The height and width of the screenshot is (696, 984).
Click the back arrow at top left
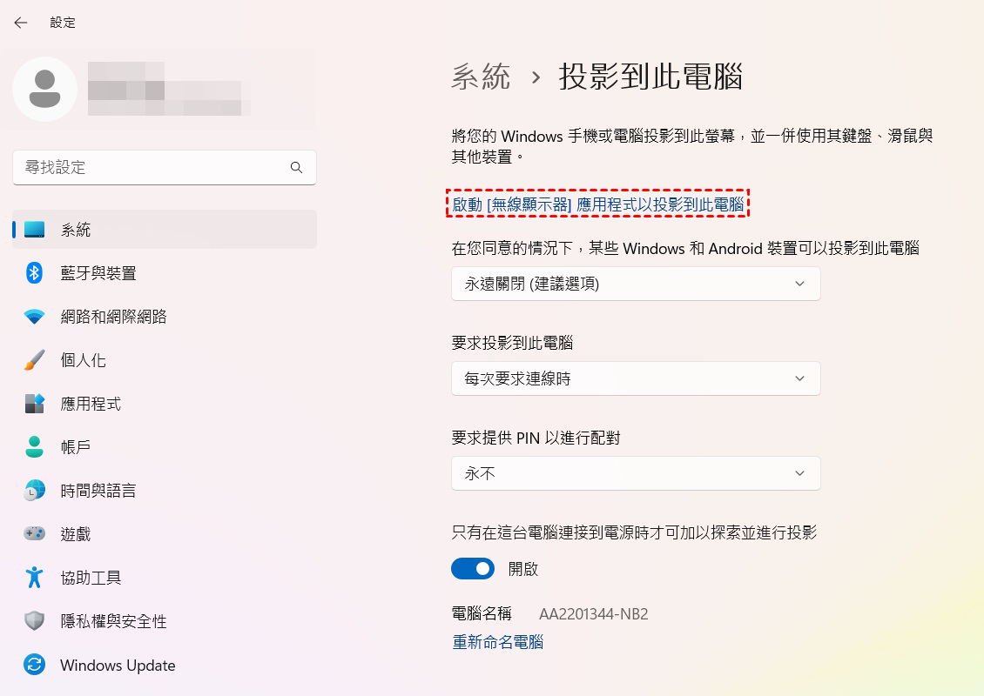pyautogui.click(x=19, y=22)
